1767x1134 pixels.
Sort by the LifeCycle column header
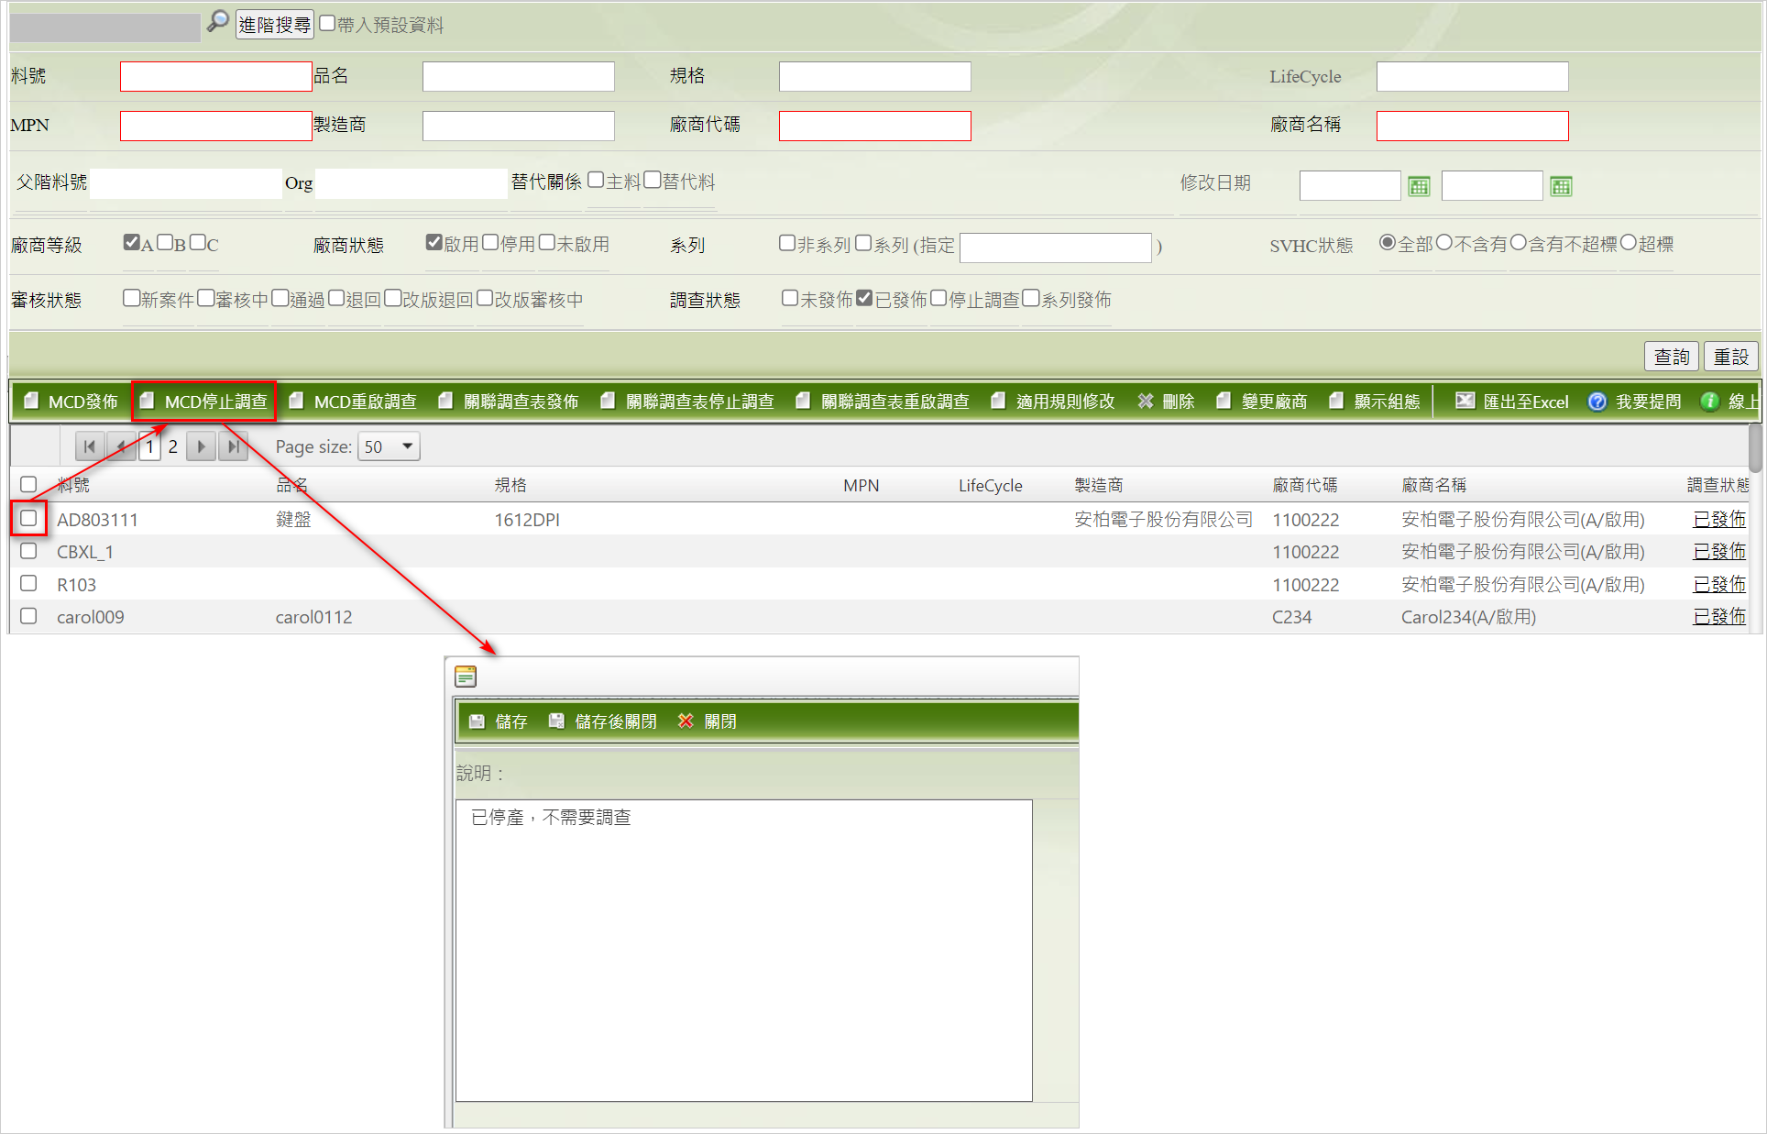pyautogui.click(x=991, y=485)
